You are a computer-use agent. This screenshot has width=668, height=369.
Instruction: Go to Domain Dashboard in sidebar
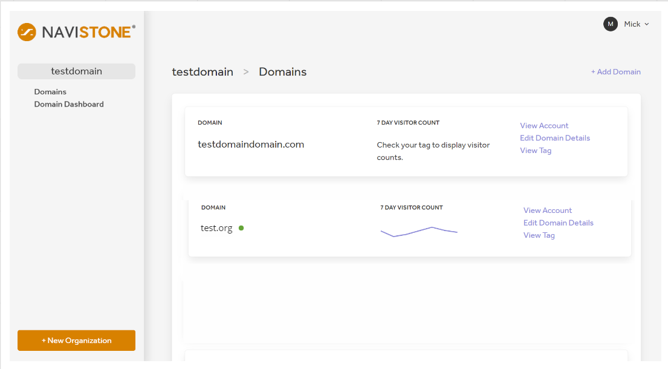click(69, 104)
